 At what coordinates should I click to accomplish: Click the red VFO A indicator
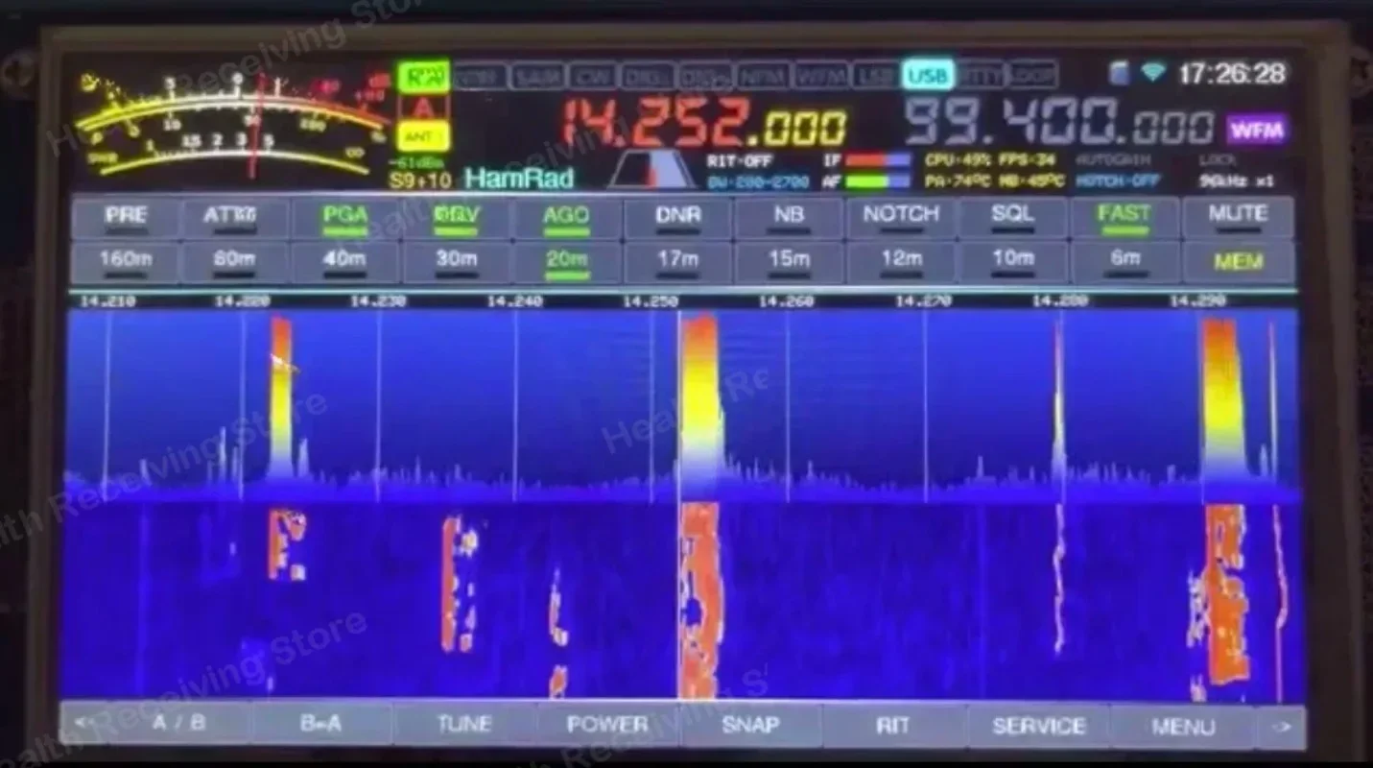[x=422, y=108]
